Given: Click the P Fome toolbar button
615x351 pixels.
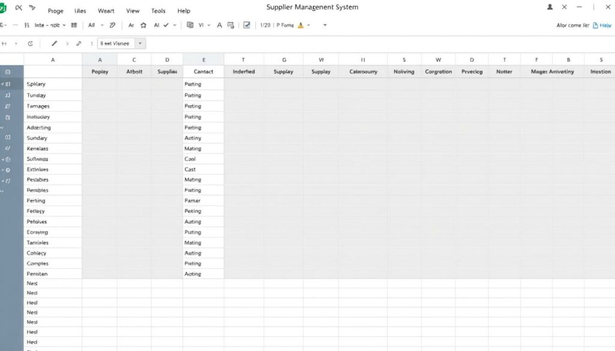Looking at the screenshot, I should [x=285, y=25].
